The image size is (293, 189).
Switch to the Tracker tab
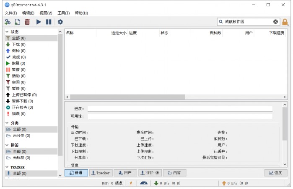coord(101,173)
